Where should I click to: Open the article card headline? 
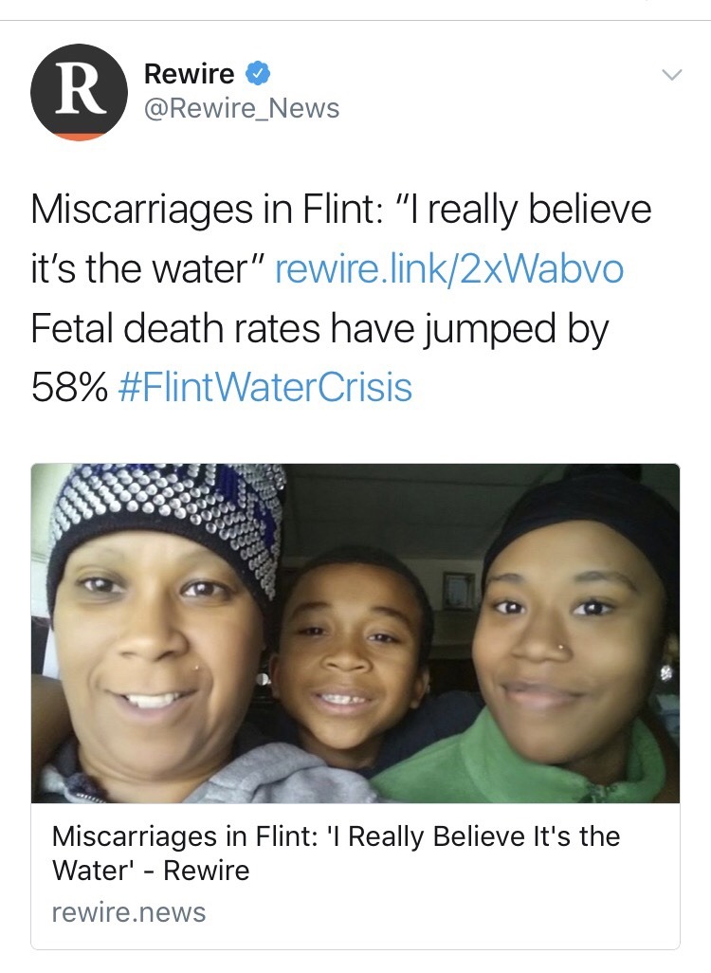pos(336,853)
